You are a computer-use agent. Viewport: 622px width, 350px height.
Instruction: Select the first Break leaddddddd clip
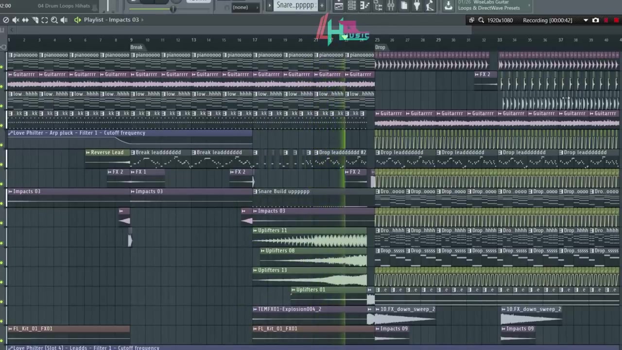click(x=161, y=158)
